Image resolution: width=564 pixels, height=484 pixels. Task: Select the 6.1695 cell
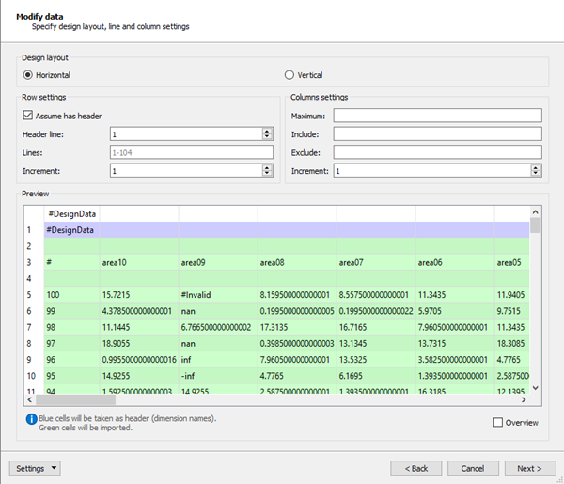(x=376, y=376)
